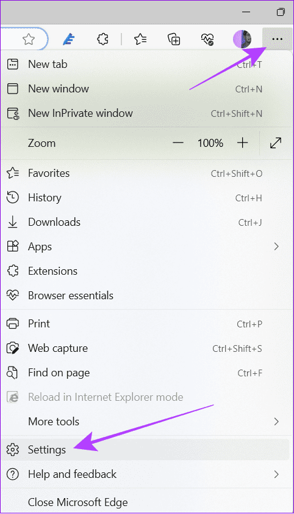Click the New tab icon in menu
Image resolution: width=294 pixels, height=514 pixels.
tap(13, 64)
